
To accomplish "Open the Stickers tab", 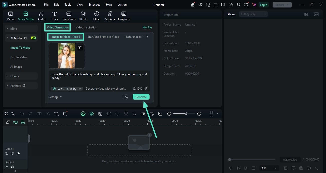I will (x=110, y=16).
